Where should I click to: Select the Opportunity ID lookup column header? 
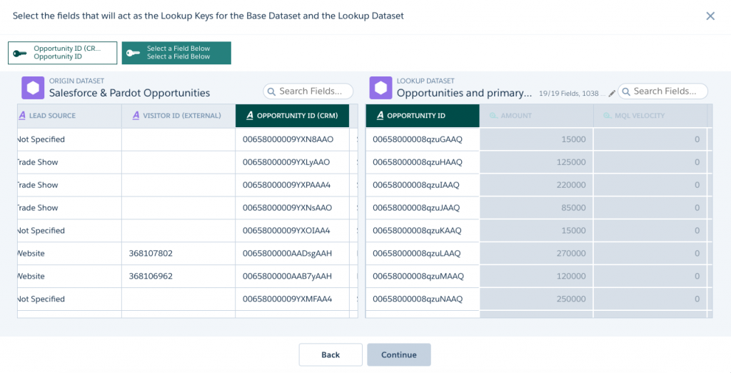click(x=422, y=116)
